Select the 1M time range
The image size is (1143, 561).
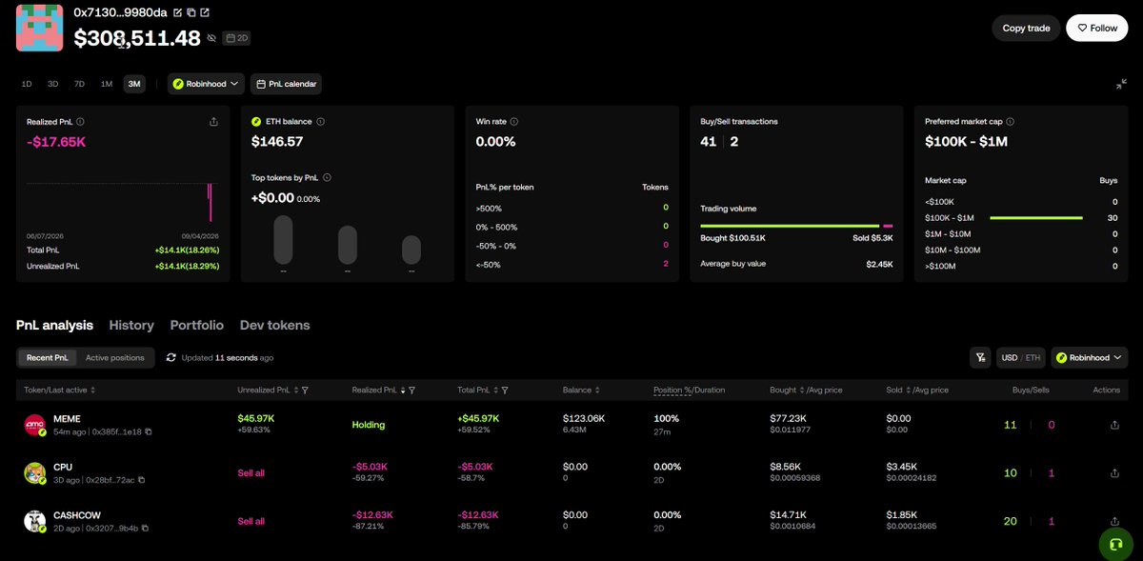(107, 84)
